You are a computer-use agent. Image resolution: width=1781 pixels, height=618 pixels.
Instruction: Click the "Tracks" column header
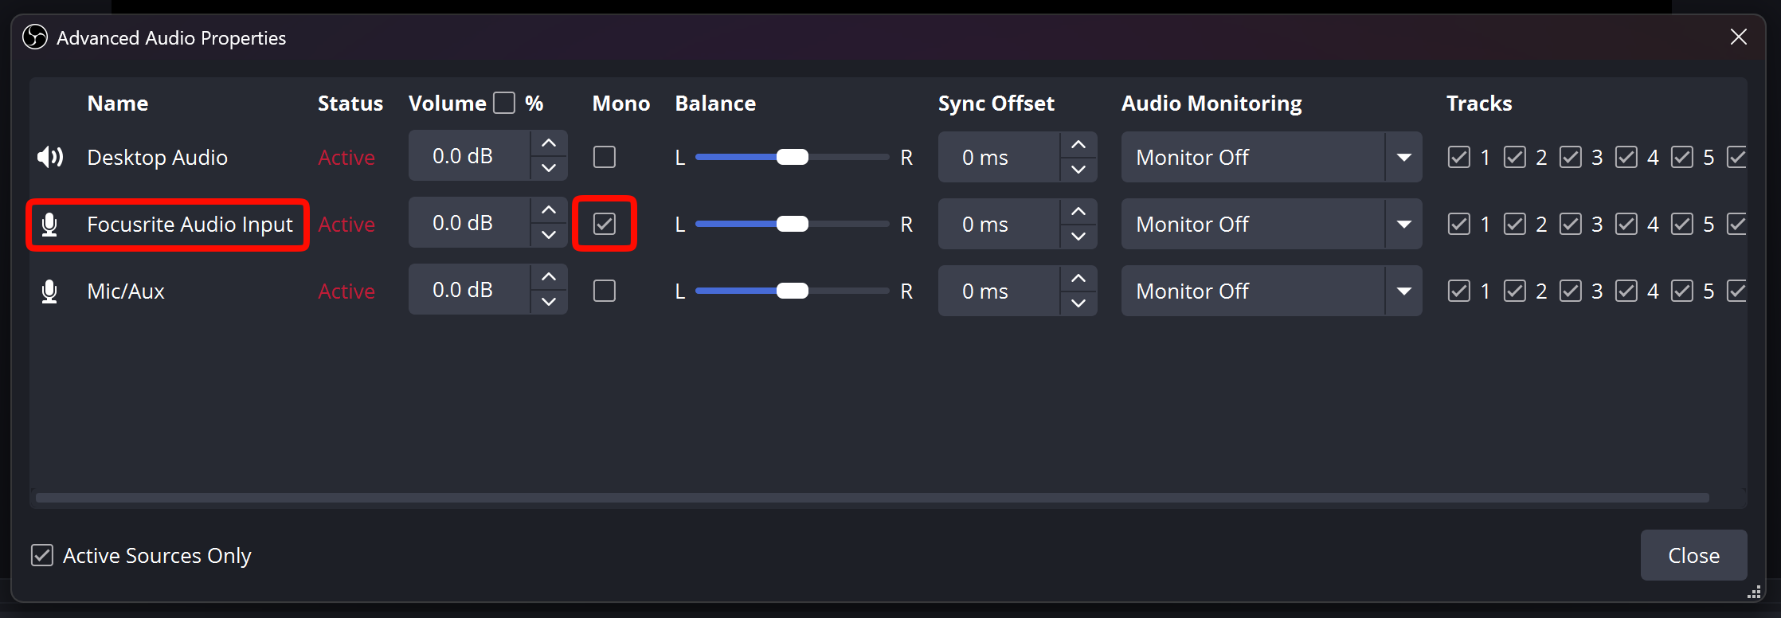pos(1479,104)
